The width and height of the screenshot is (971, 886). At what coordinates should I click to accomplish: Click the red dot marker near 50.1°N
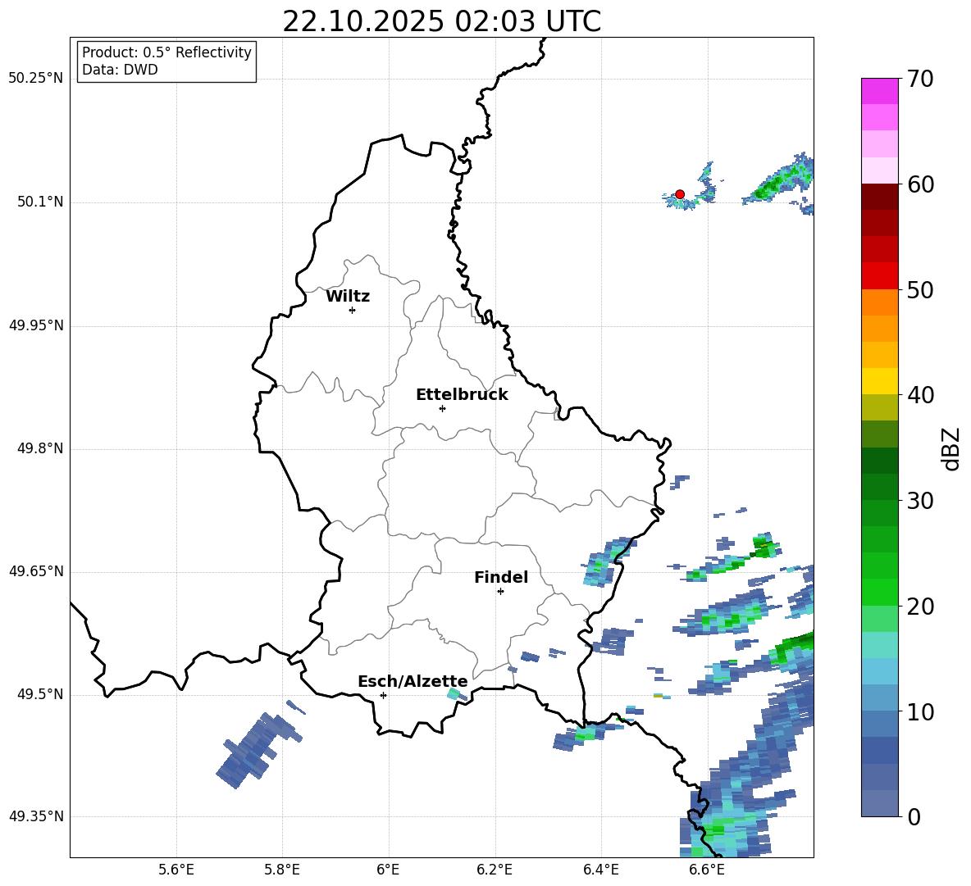679,193
